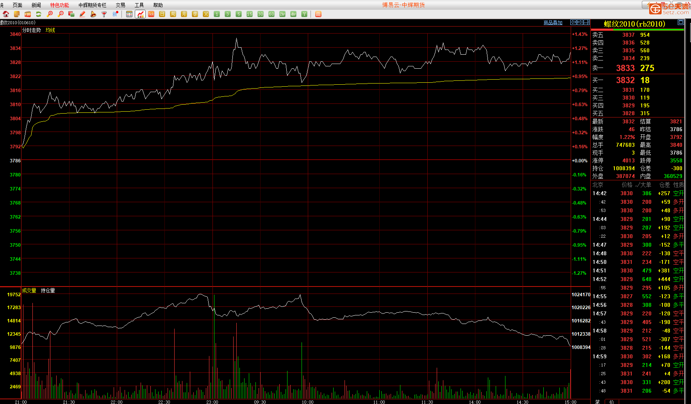
Task: Click the yellow notes icon beside Home
Action: [x=17, y=14]
